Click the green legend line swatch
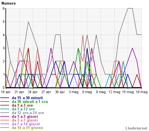This screenshot has height=131, width=149. tap(5, 102)
